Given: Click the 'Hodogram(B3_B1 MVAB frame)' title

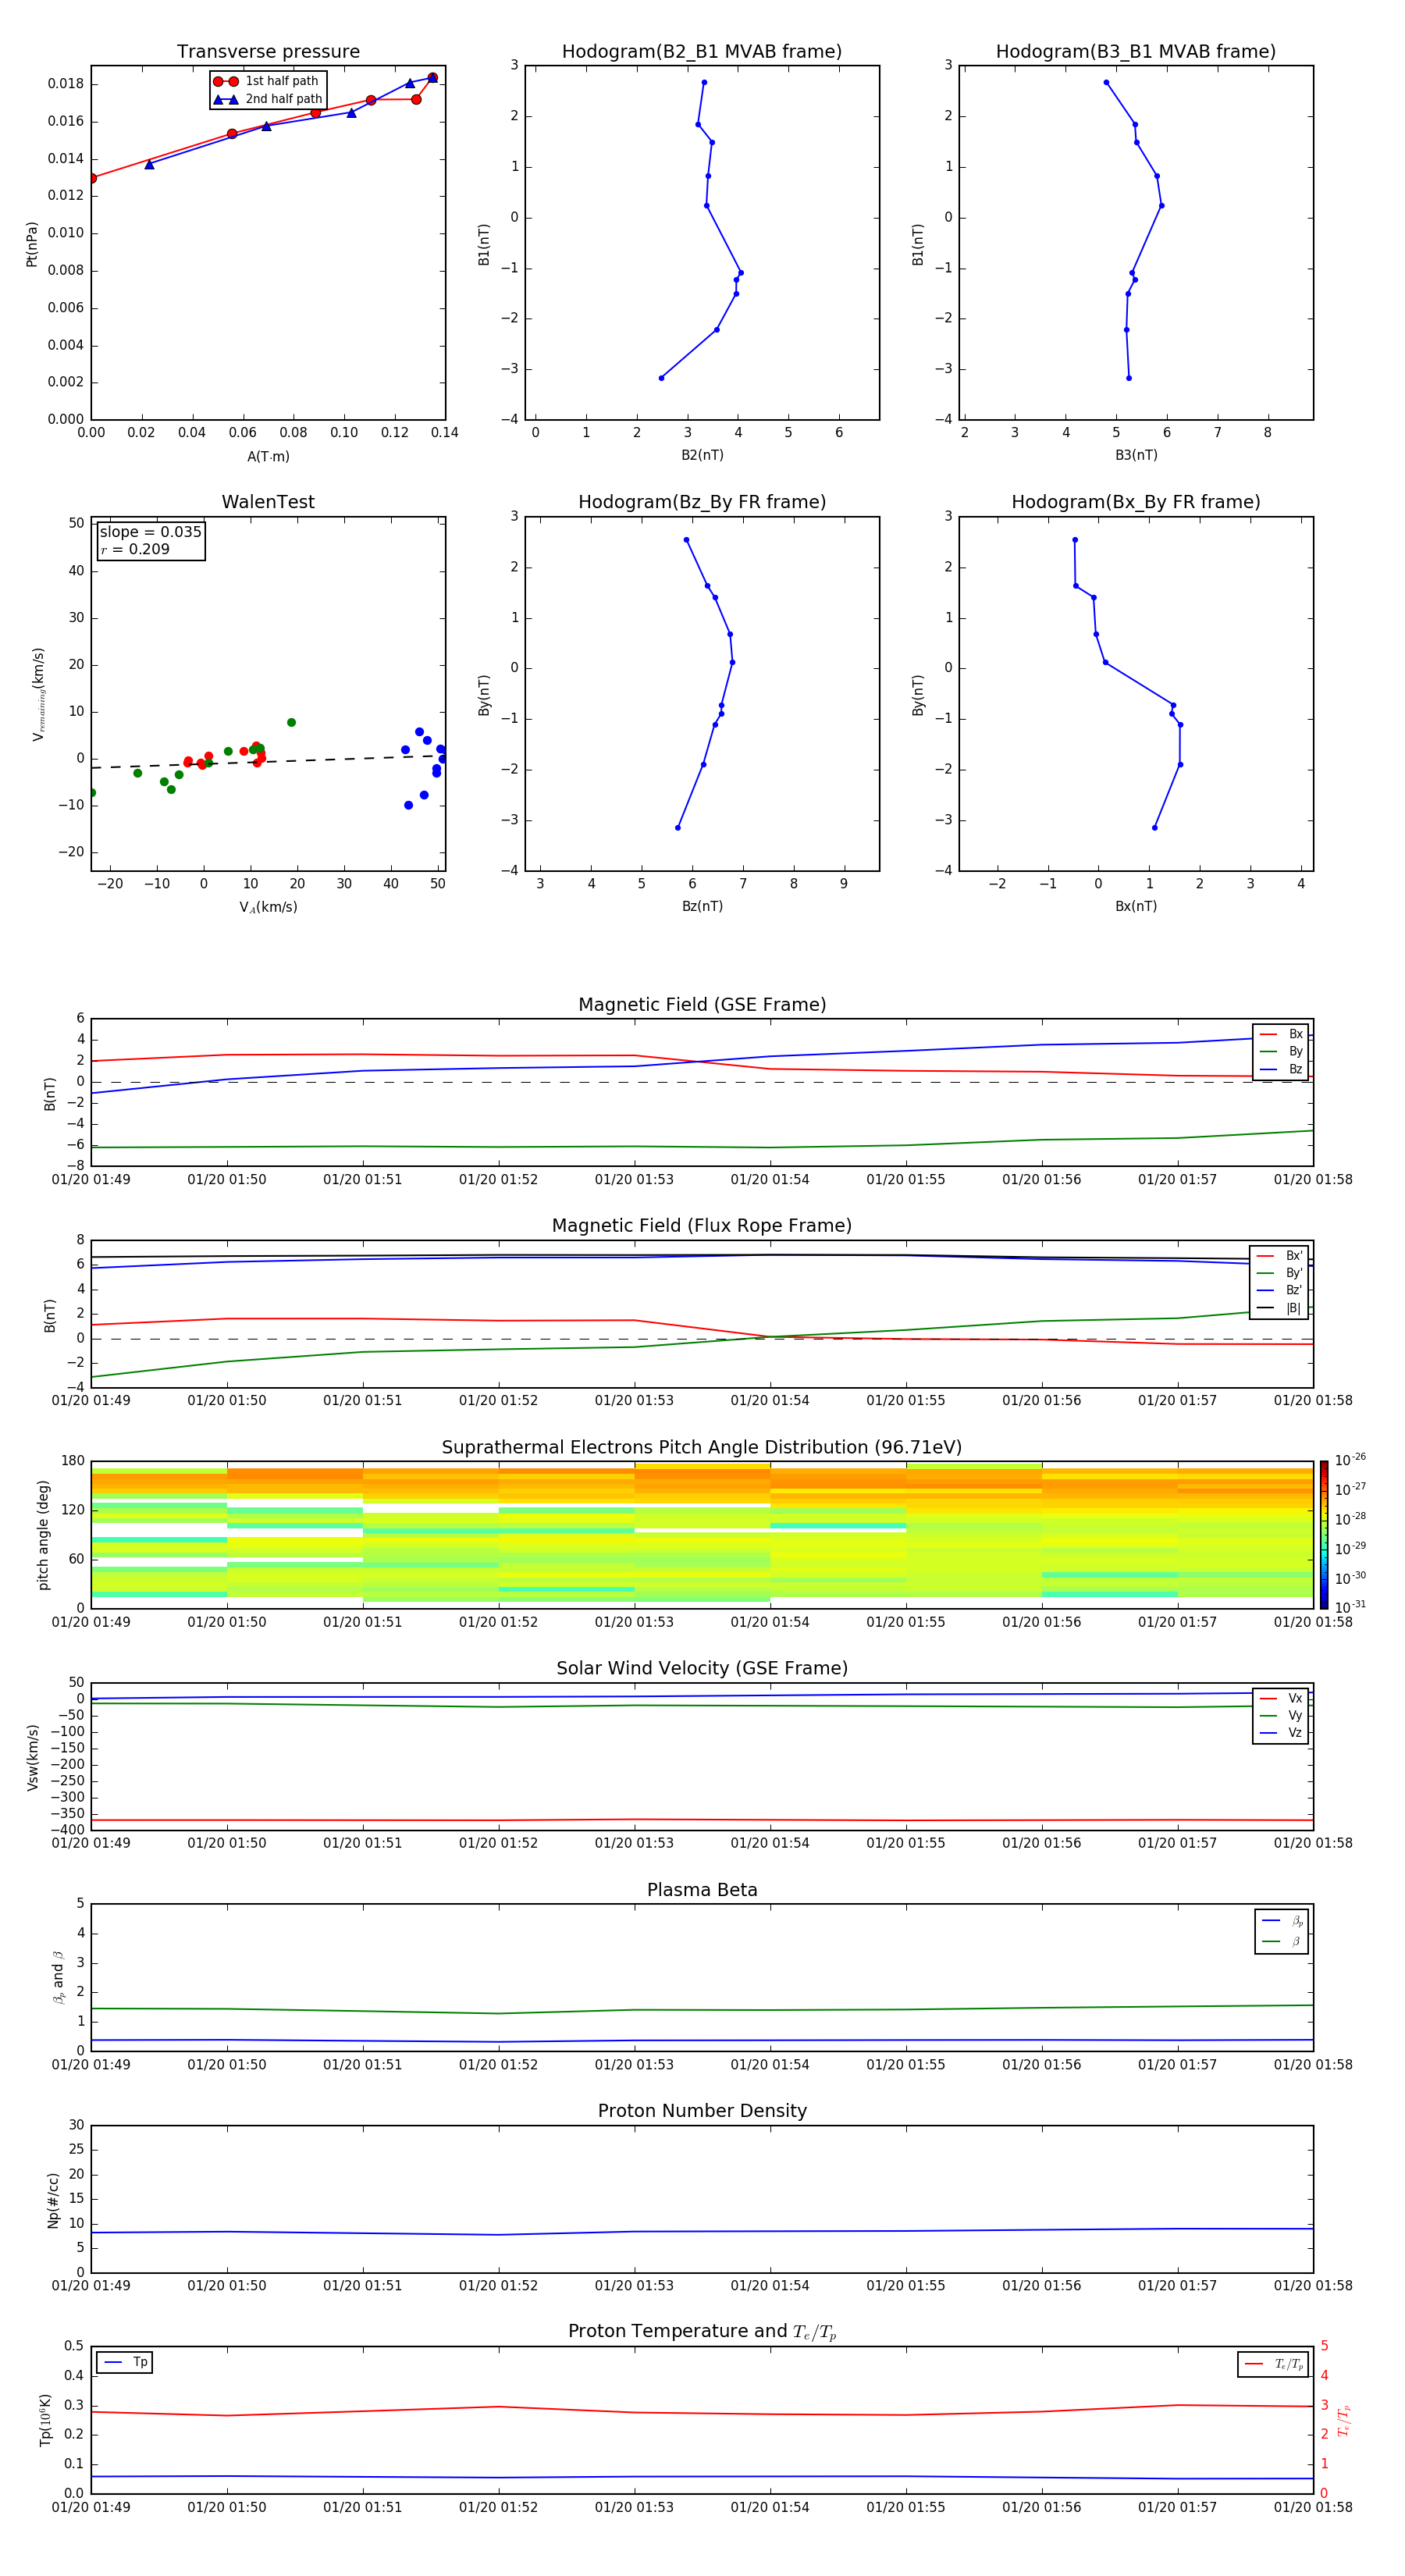Looking at the screenshot, I should pos(1136,52).
